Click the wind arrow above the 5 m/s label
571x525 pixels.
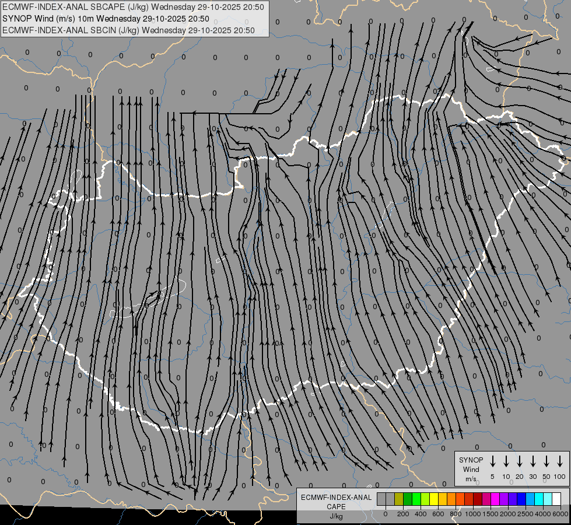pyautogui.click(x=492, y=461)
